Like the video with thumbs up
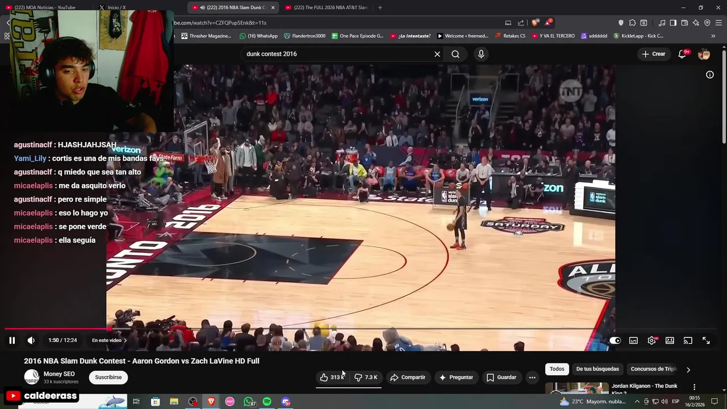727x409 pixels. pos(333,377)
